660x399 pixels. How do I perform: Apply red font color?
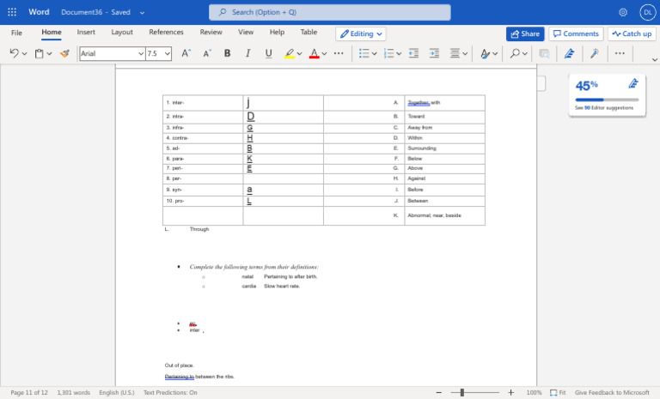pos(314,53)
